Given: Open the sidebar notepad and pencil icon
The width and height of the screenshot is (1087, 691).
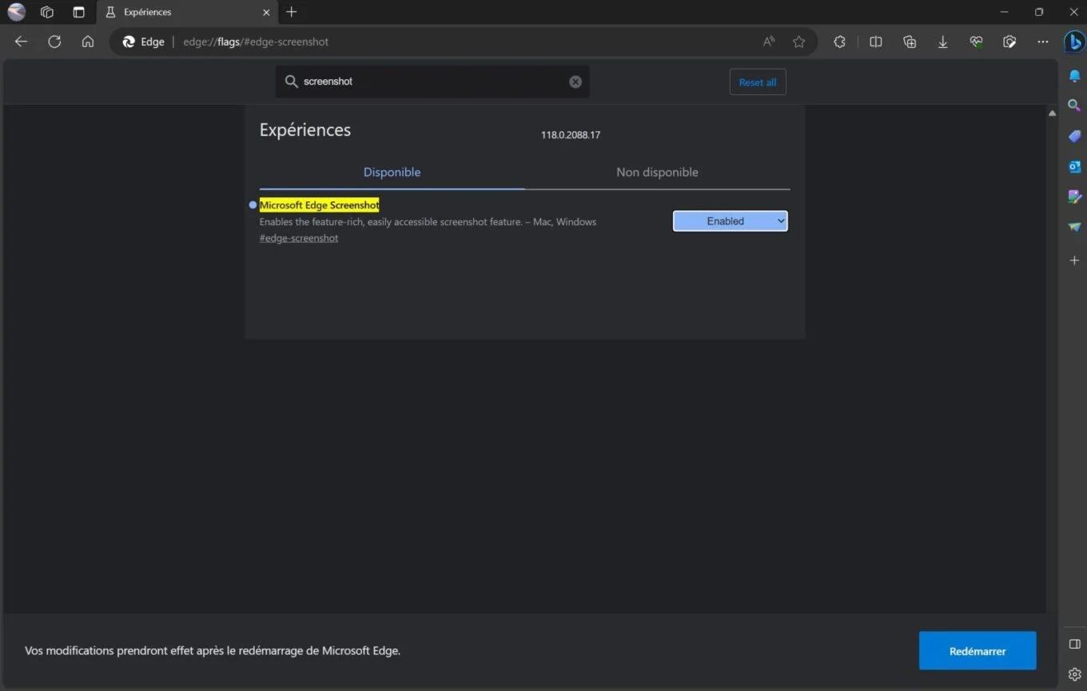Looking at the screenshot, I should [x=1075, y=197].
